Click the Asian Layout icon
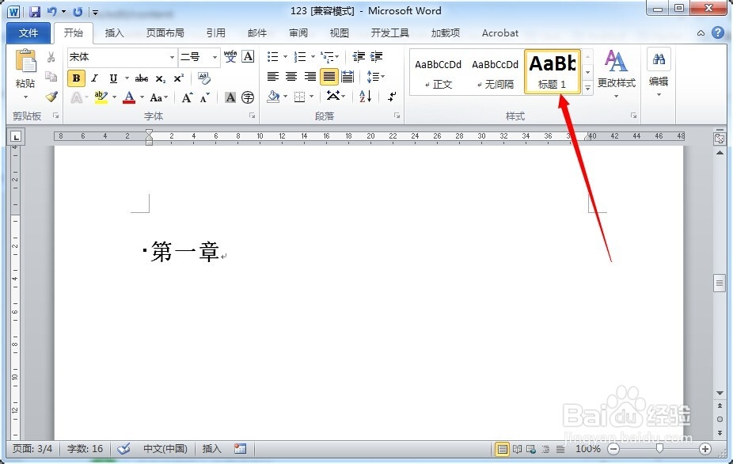 pyautogui.click(x=335, y=97)
